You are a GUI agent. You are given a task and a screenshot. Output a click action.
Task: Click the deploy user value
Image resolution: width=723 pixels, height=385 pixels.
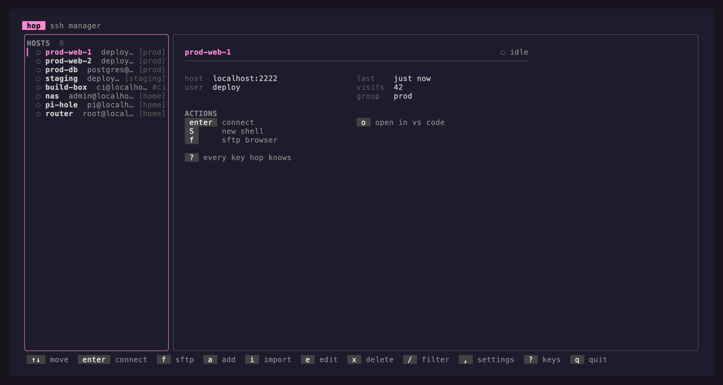(227, 87)
